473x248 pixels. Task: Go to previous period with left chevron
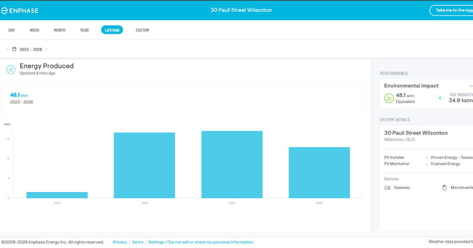point(8,49)
